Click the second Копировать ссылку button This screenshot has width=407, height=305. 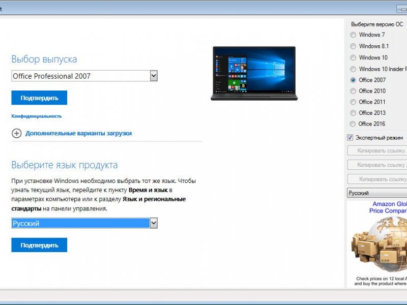click(377, 165)
